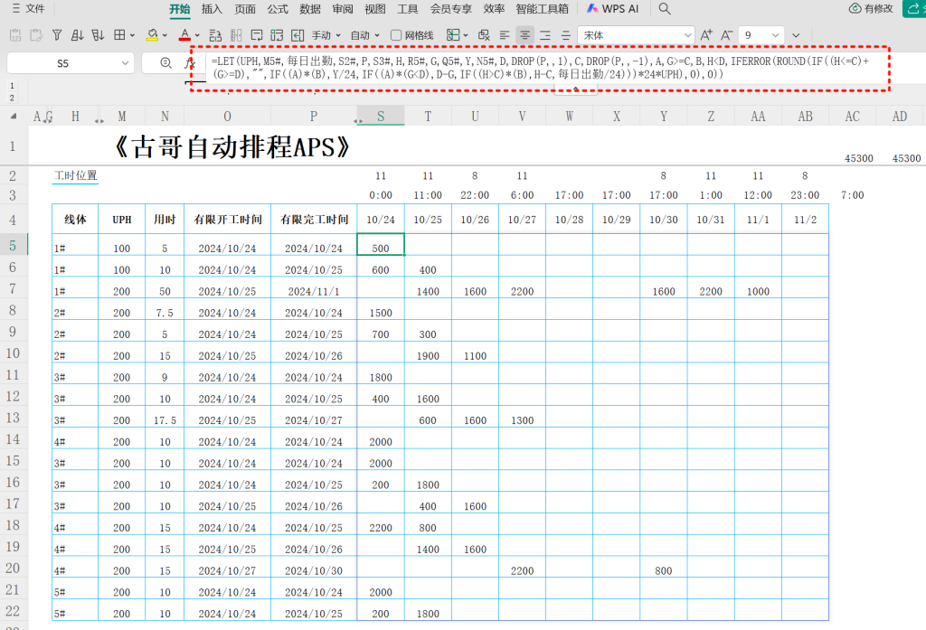Apply cell borders using the grid icon

pyautogui.click(x=119, y=35)
